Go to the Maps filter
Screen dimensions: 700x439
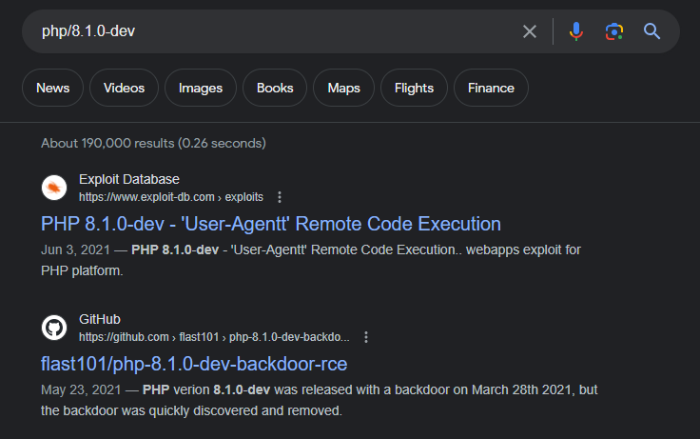point(343,88)
